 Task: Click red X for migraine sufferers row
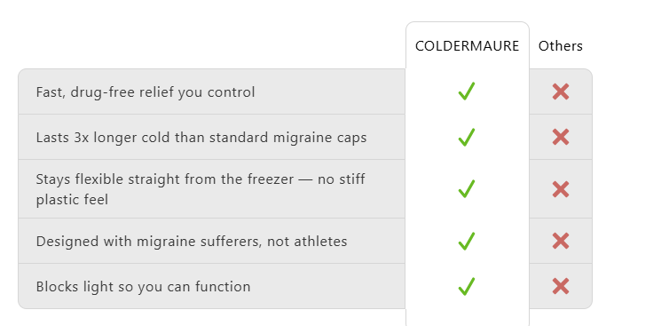tap(561, 241)
